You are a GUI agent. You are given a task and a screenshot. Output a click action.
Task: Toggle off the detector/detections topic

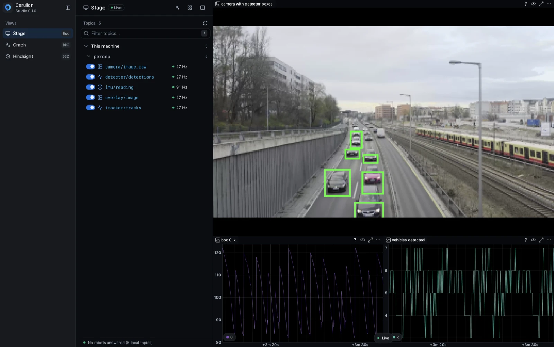90,77
